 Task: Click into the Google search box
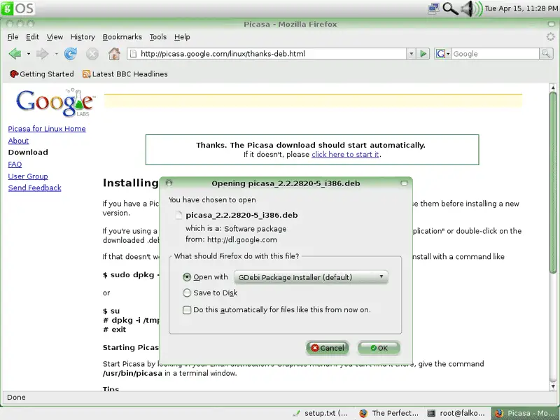495,54
